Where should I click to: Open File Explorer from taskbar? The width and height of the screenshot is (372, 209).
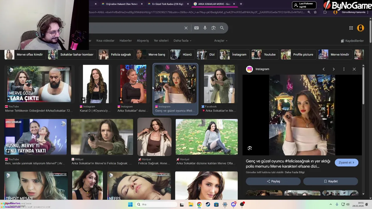tap(190, 204)
